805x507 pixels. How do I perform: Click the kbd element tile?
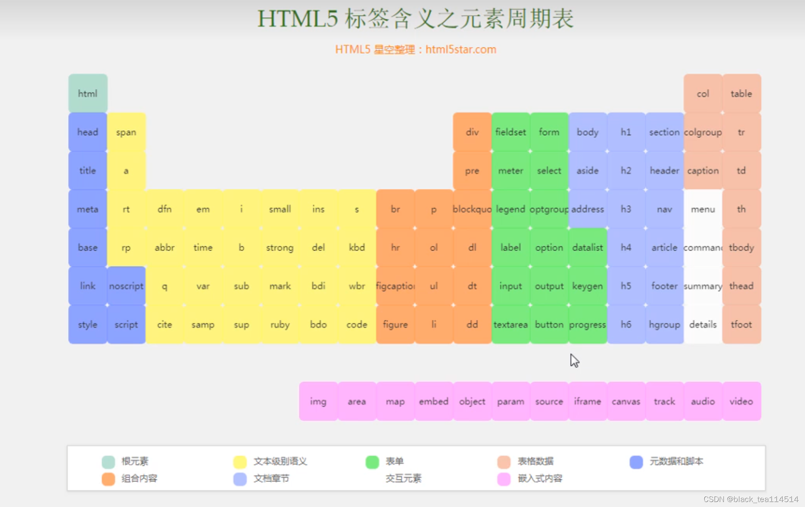pos(357,247)
